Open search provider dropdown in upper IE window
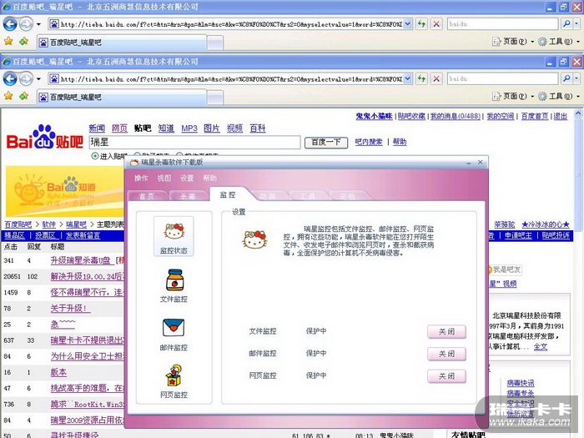 (576, 24)
